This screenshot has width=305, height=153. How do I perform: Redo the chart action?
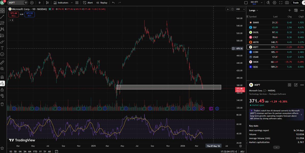click(x=120, y=3)
